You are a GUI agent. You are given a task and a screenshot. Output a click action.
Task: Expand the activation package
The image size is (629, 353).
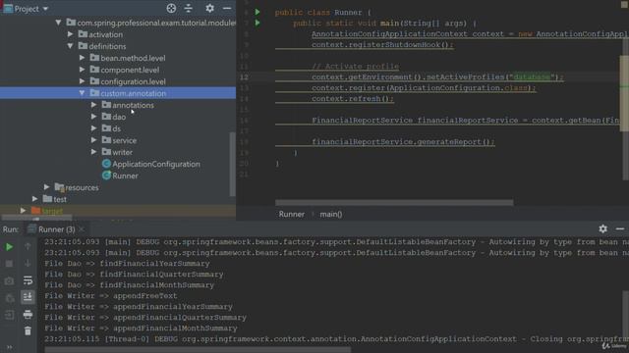[70, 34]
